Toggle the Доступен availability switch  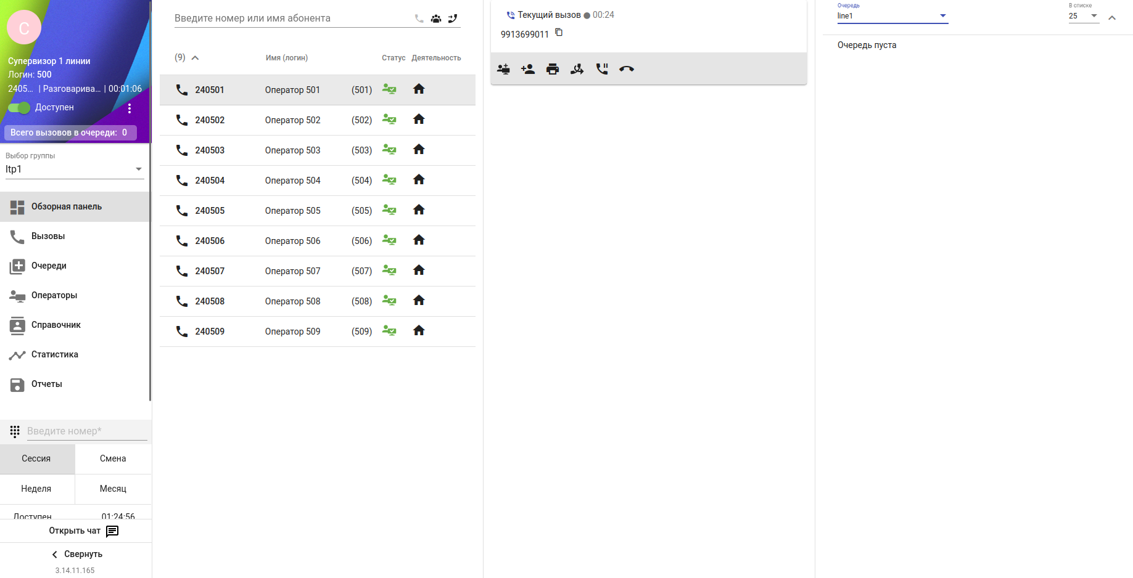19,108
